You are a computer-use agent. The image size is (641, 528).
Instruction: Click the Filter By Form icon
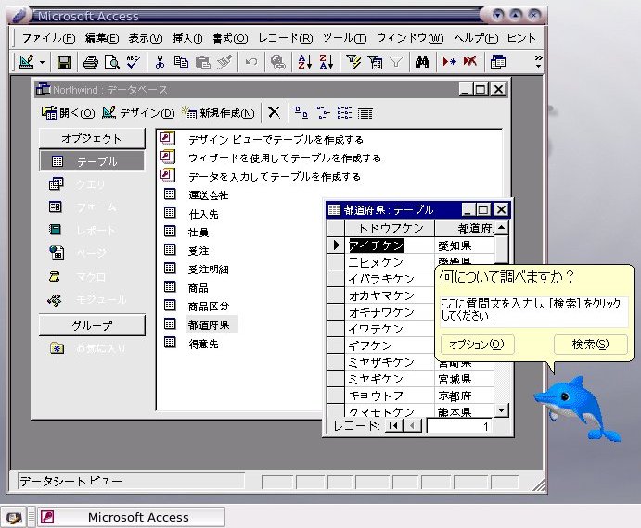coord(375,62)
